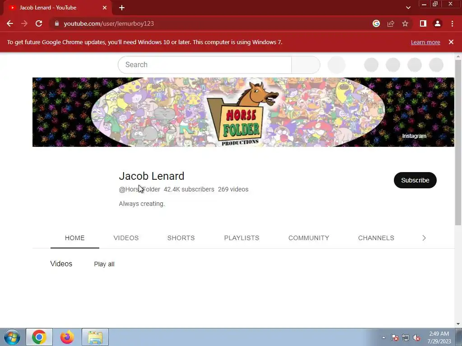Screen dimensions: 462x346
Task: Open the tab search dropdown arrow
Action: pyautogui.click(x=408, y=8)
